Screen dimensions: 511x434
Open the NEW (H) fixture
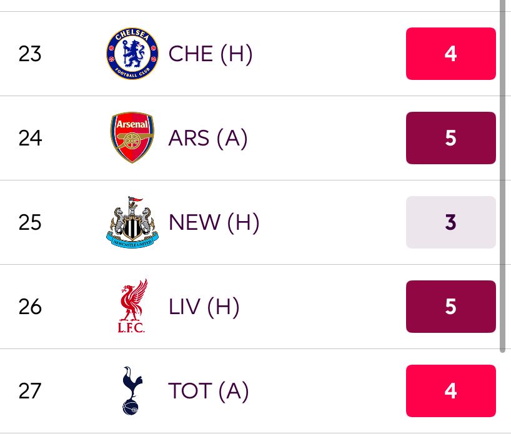(214, 222)
